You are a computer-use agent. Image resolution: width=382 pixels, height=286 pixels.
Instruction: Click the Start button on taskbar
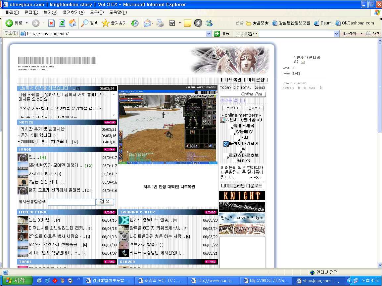(17, 281)
